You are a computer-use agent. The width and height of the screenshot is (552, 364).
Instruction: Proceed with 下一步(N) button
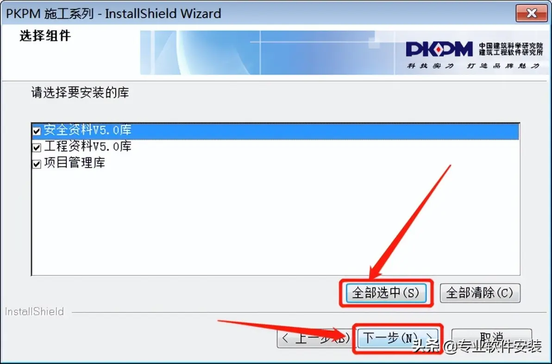click(x=398, y=339)
